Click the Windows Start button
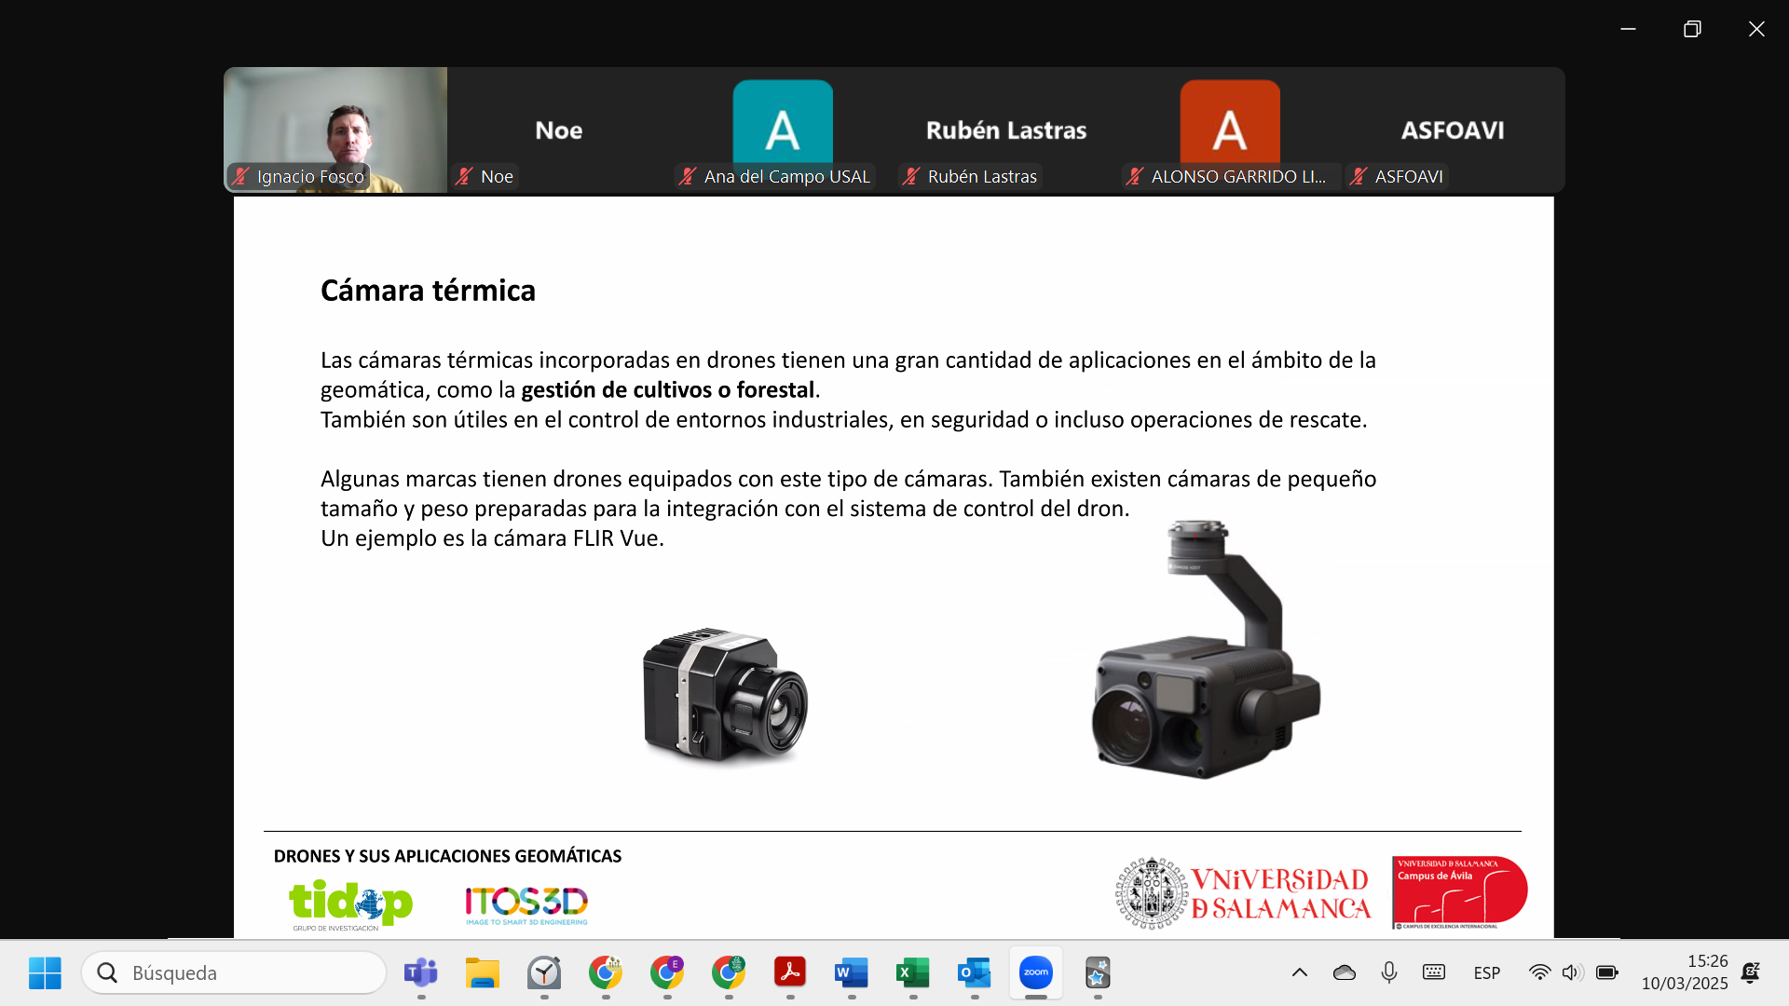1789x1006 pixels. tap(45, 973)
